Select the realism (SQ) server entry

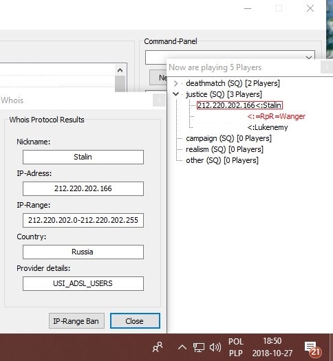click(x=224, y=149)
